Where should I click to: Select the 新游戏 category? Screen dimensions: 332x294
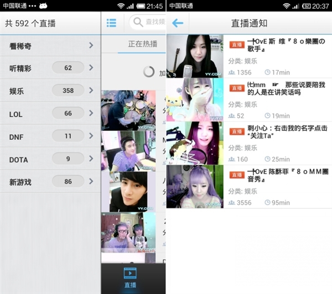(x=50, y=181)
